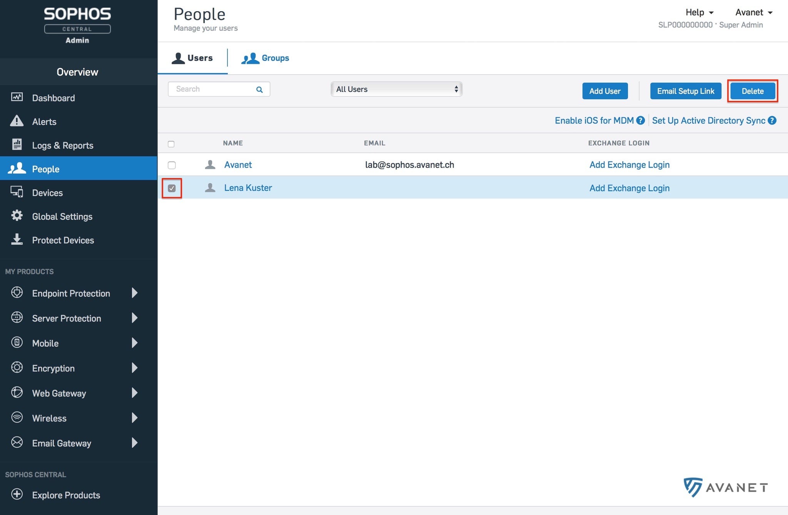The height and width of the screenshot is (515, 788).
Task: Click the Add User button
Action: [x=605, y=91]
